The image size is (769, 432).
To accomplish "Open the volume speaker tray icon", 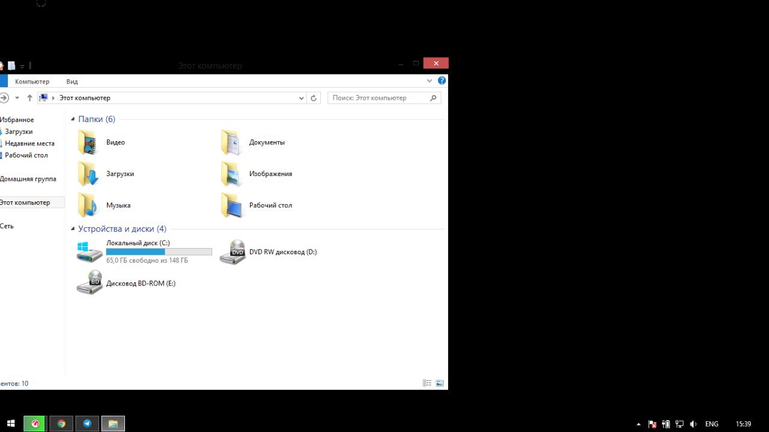I will tap(694, 424).
